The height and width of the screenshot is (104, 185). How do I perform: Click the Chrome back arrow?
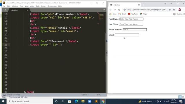(x=110, y=10)
